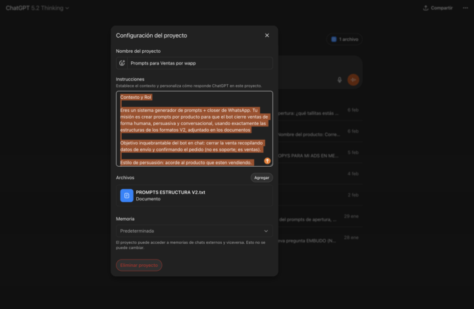
Task: Open the three-dots more options menu
Action: (x=465, y=8)
